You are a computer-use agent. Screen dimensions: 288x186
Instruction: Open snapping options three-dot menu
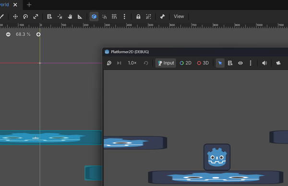point(124,17)
